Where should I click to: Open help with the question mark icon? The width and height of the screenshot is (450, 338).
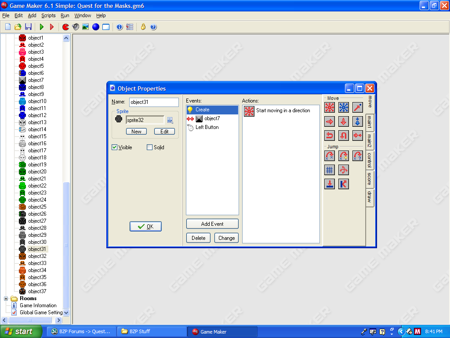pyautogui.click(x=153, y=27)
